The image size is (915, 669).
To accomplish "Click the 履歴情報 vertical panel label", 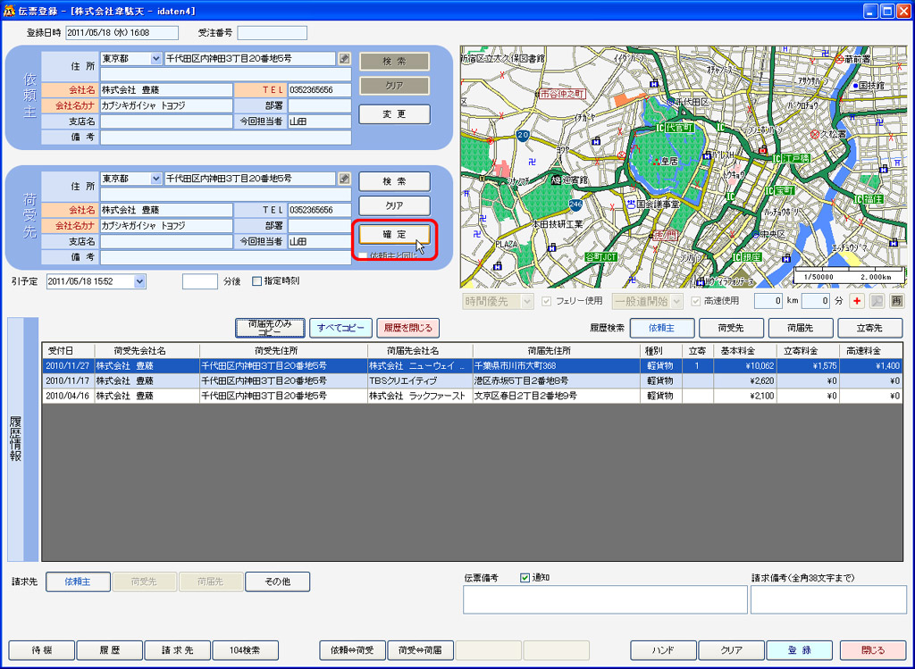I will [16, 439].
